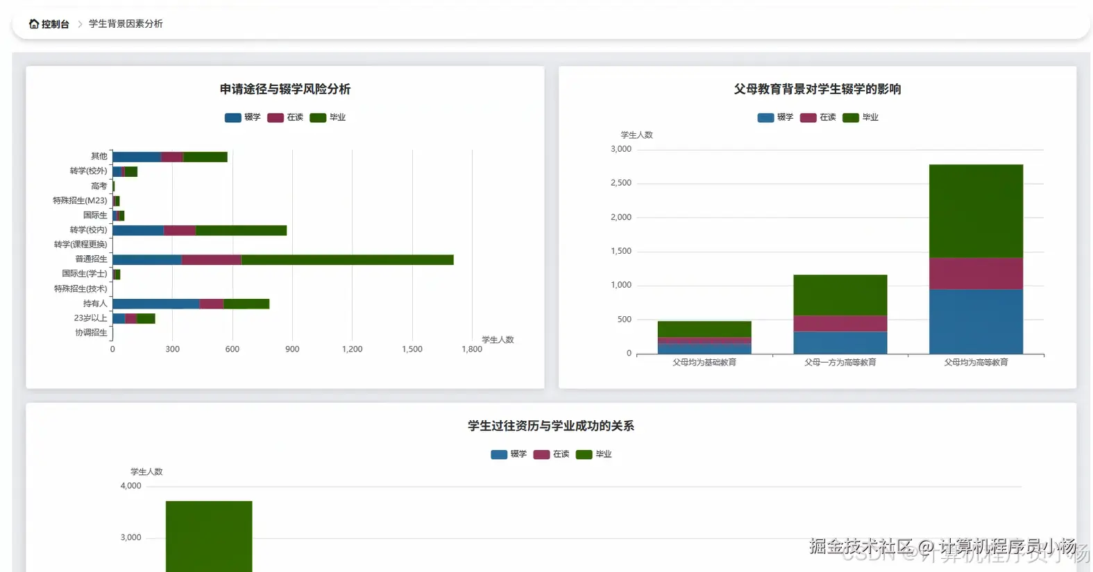Click magenta 在读 segment of 父母均为高等教育 column

(976, 274)
